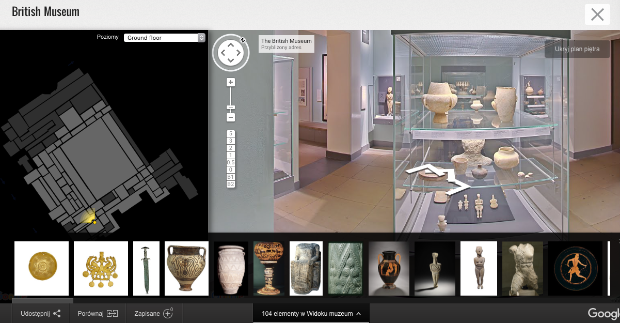Select basement level B1
The height and width of the screenshot is (323, 620).
pos(231,177)
